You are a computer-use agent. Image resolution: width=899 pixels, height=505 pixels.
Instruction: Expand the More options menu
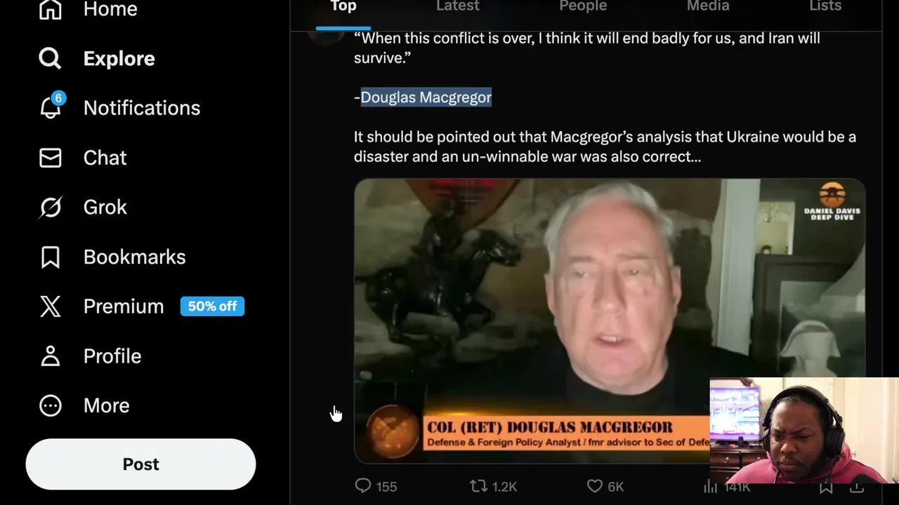pos(50,405)
